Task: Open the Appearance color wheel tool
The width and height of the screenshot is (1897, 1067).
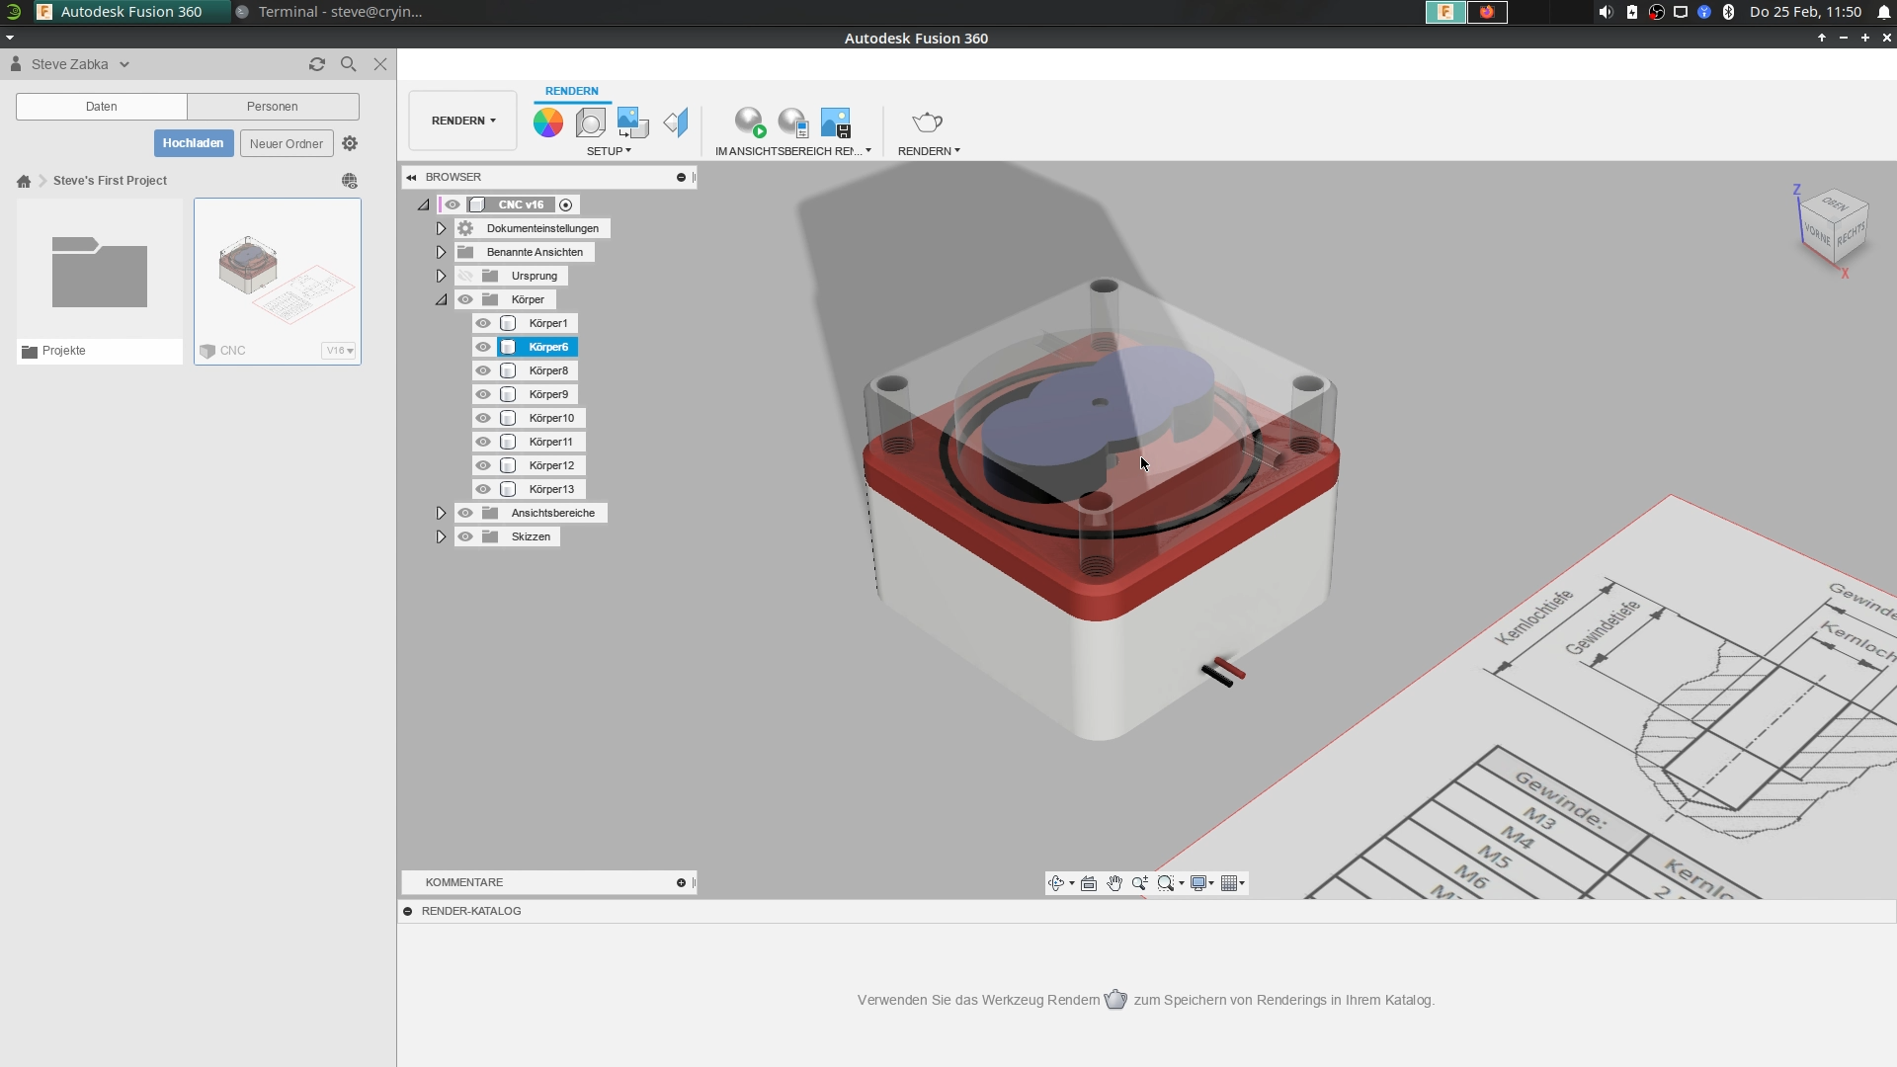Action: tap(548, 123)
